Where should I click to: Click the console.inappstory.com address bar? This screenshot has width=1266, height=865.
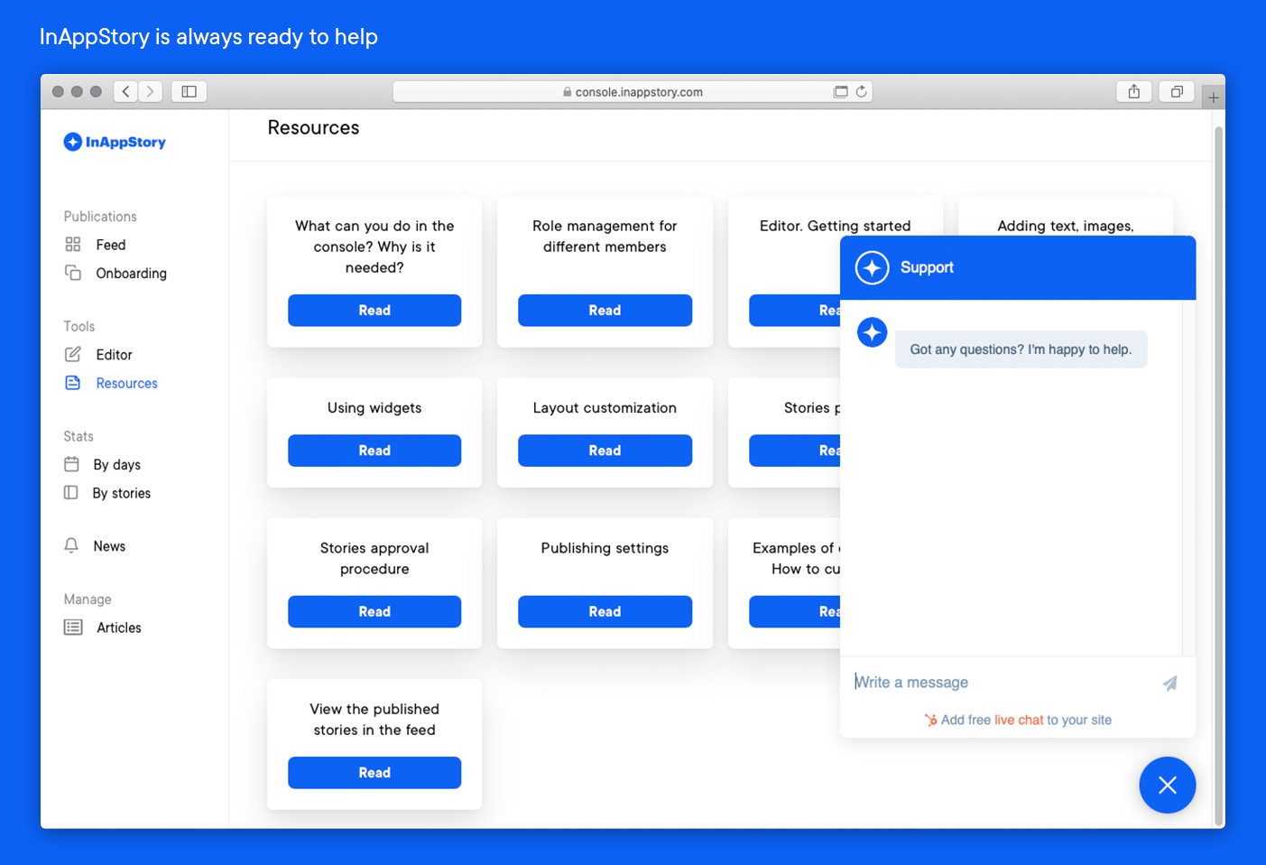(633, 91)
